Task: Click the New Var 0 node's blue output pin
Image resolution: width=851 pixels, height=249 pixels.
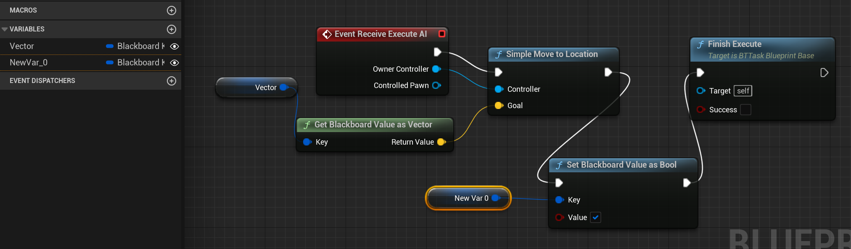Action: click(496, 198)
